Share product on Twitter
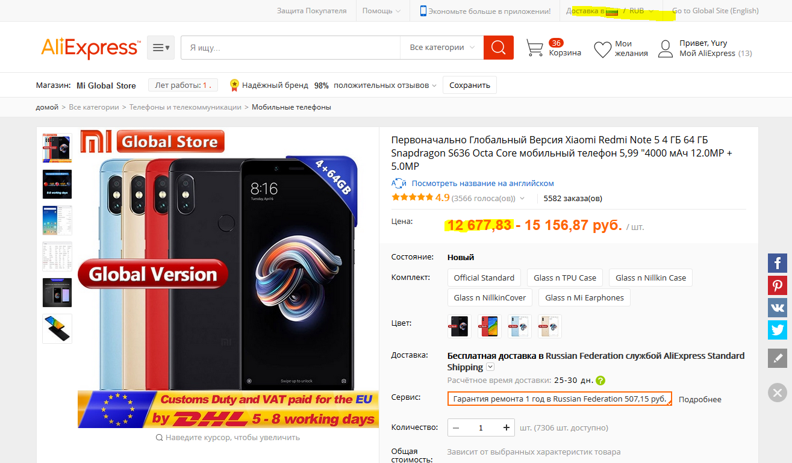 click(777, 330)
